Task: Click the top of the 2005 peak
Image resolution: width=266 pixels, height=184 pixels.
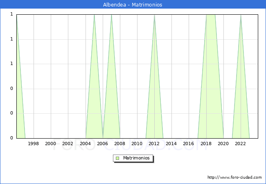Action: tap(94, 15)
